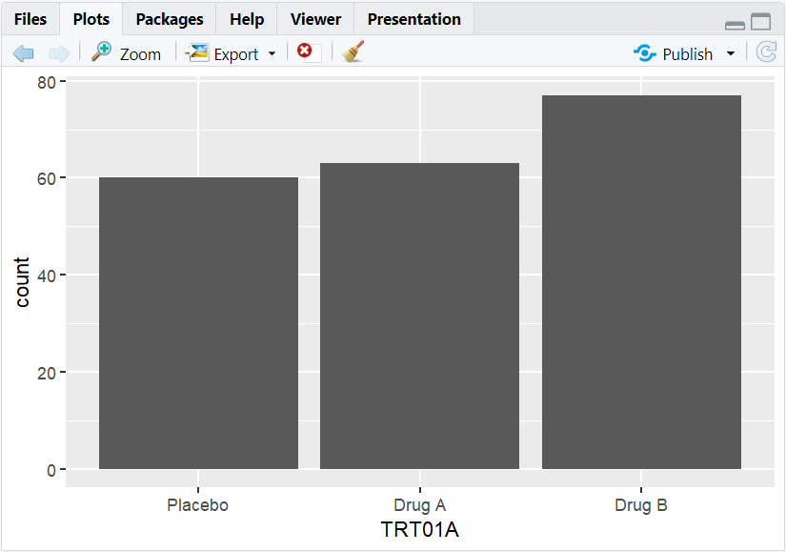Clear all plots using the broom icon
786x552 pixels.
pyautogui.click(x=352, y=53)
